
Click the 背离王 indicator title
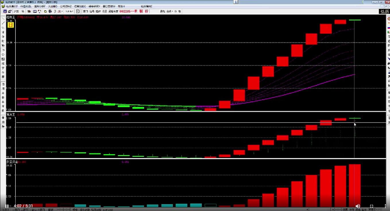tap(11, 114)
